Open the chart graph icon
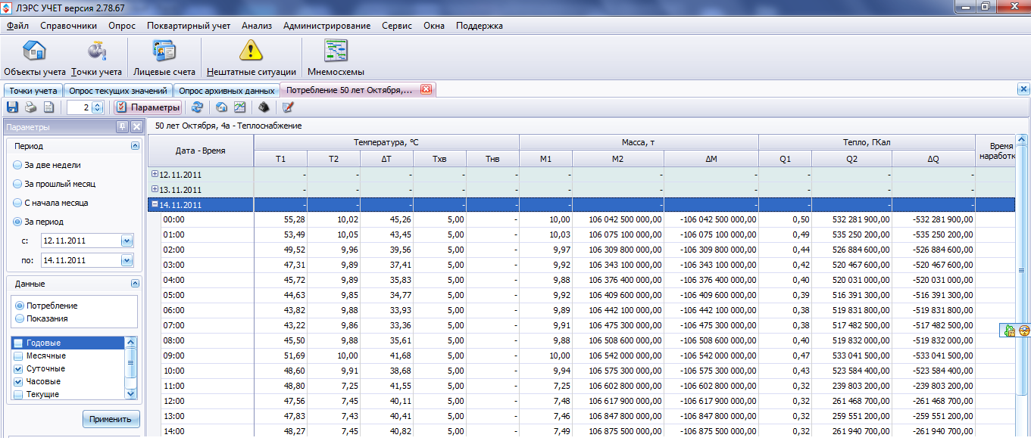The height and width of the screenshot is (444, 1031). click(x=239, y=107)
